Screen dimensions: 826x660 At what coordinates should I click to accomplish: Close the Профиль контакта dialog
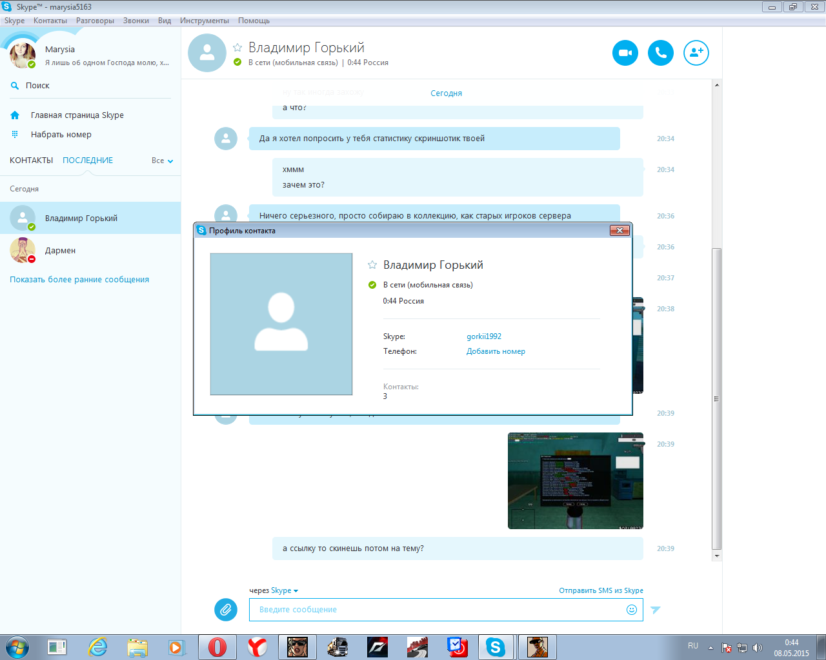[x=619, y=230]
